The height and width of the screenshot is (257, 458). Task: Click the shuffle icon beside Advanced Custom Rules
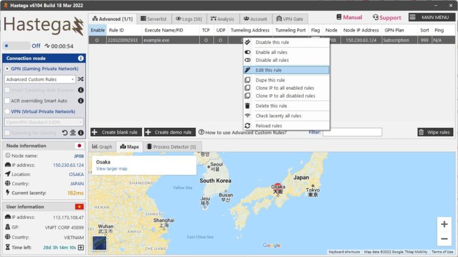click(81, 79)
